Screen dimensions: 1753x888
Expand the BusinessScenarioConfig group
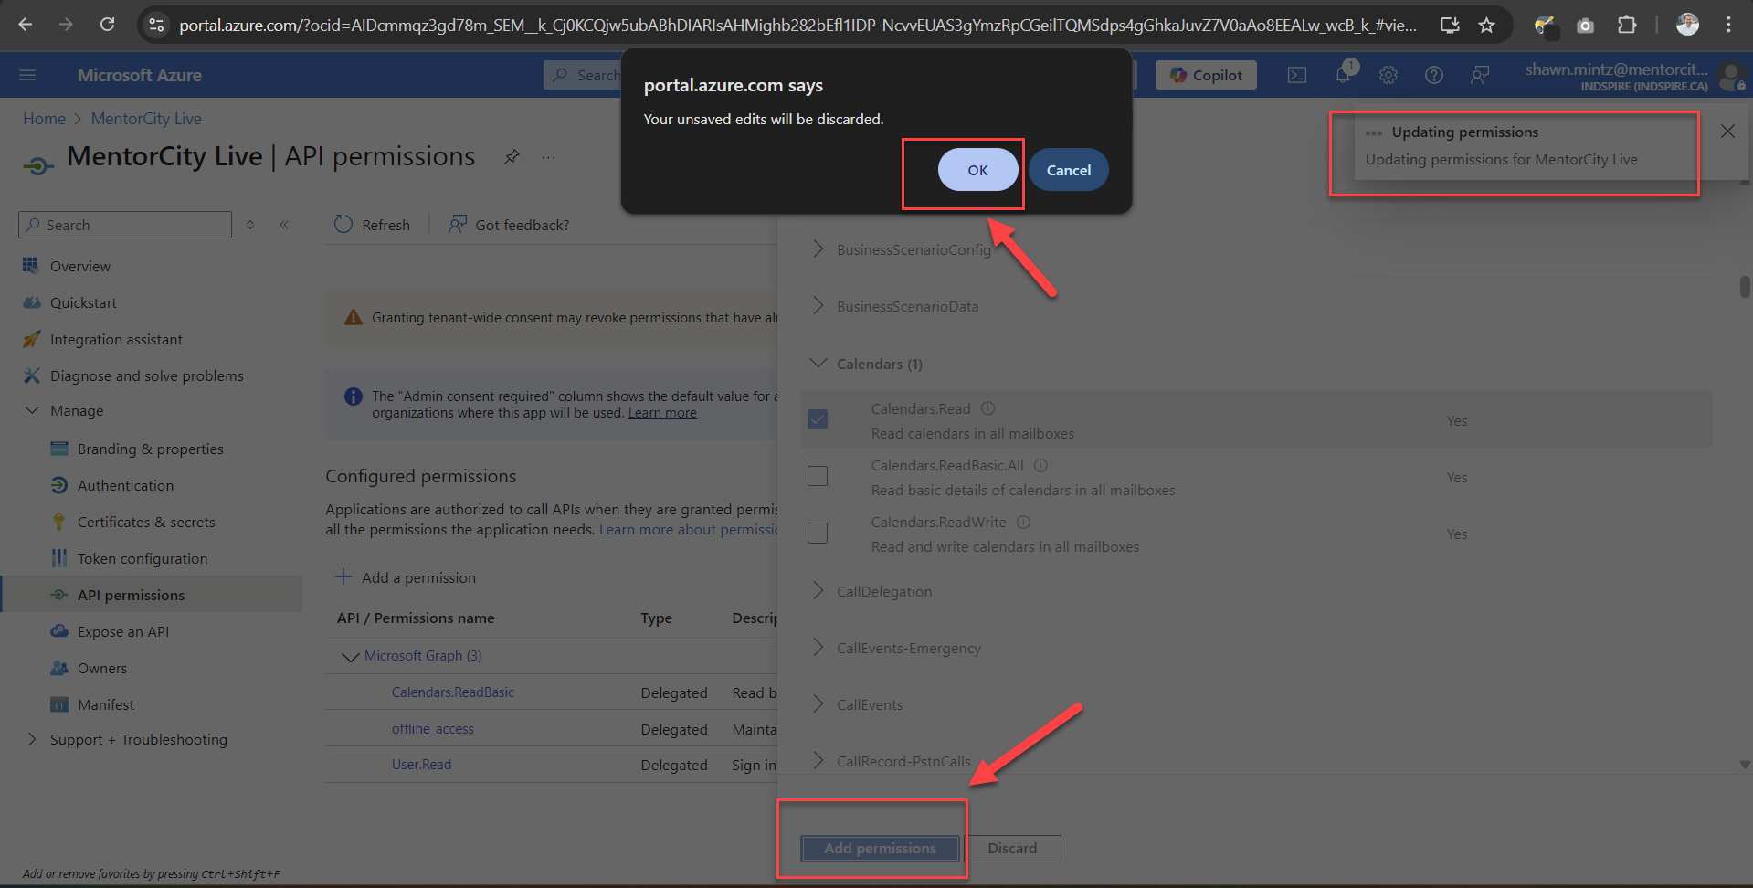(818, 248)
